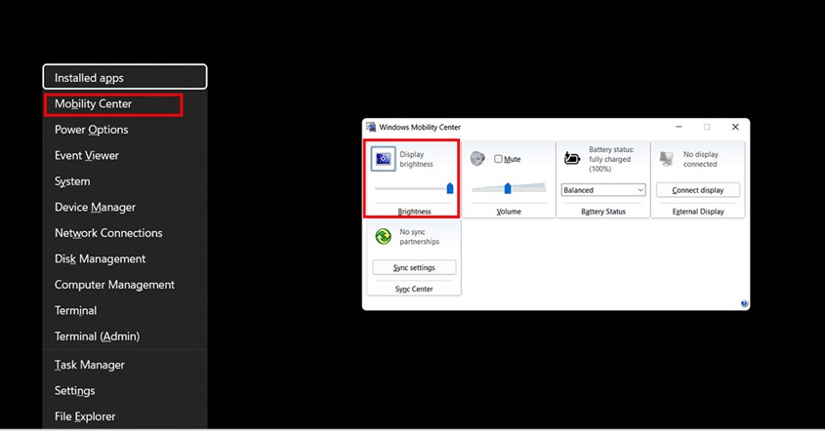Enable the Mute checkbox

498,159
